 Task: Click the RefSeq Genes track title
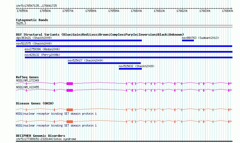27,77
